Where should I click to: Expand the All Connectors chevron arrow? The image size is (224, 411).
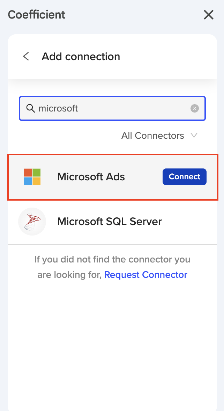click(194, 136)
